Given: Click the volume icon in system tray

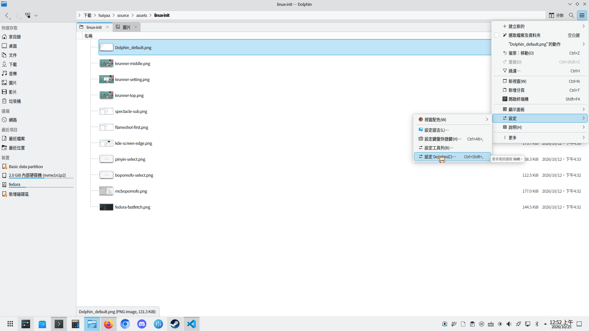Looking at the screenshot, I should [x=509, y=324].
